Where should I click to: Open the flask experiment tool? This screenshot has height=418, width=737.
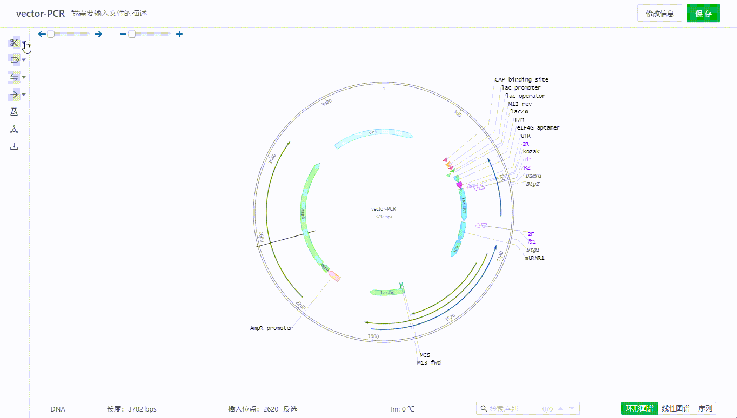coord(14,112)
